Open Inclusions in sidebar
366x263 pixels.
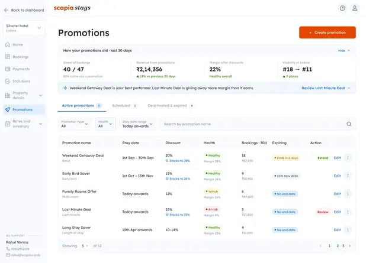click(24, 81)
